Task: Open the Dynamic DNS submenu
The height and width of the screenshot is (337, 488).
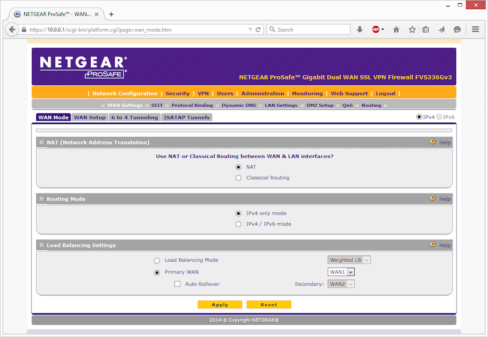Action: 239,105
